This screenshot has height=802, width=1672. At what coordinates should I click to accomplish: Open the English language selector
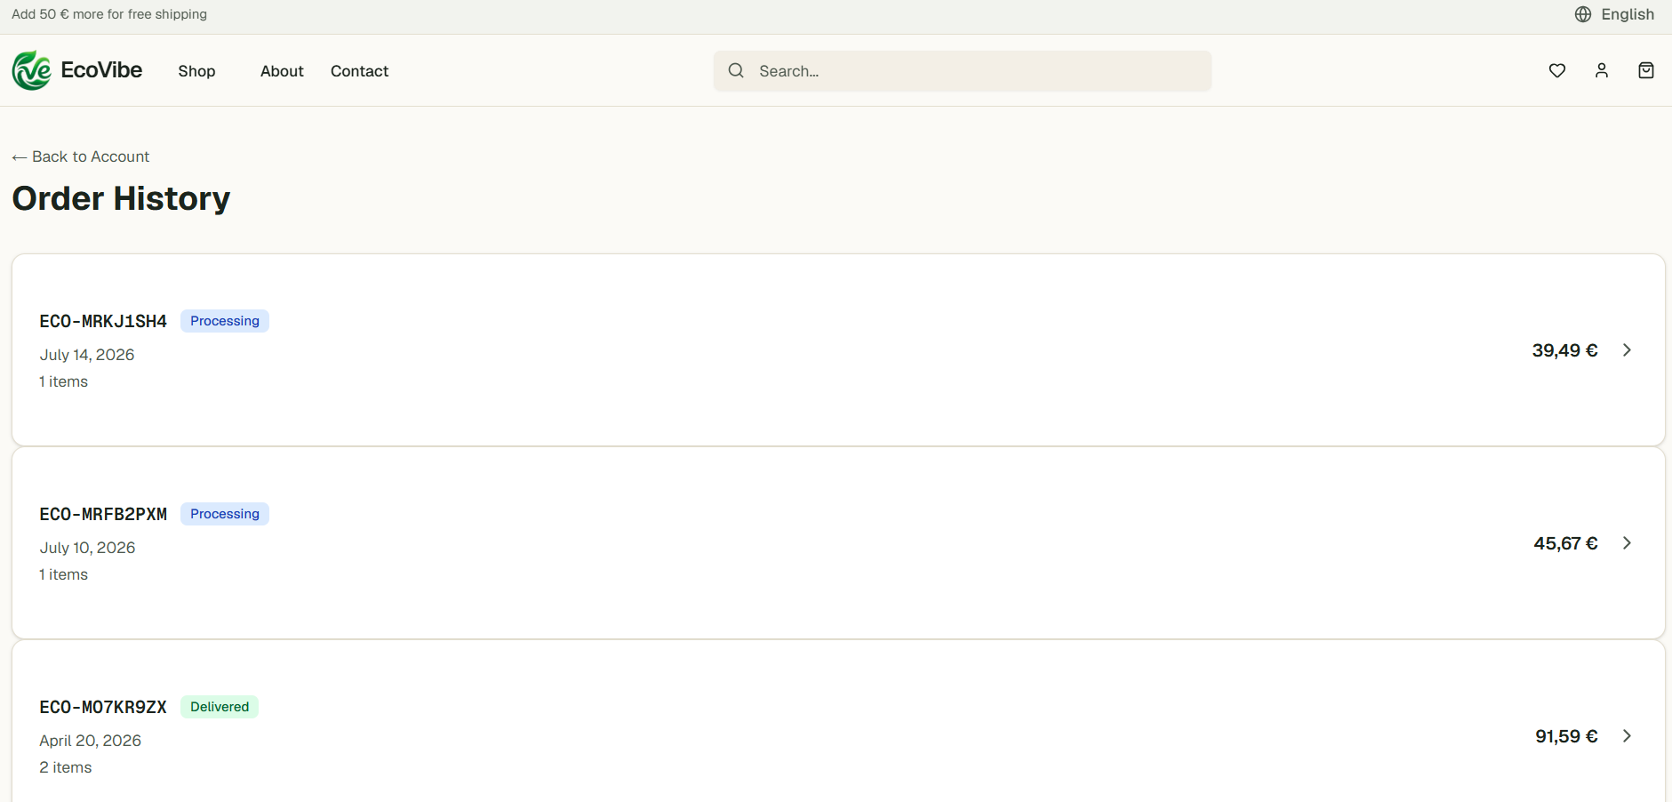(1614, 14)
